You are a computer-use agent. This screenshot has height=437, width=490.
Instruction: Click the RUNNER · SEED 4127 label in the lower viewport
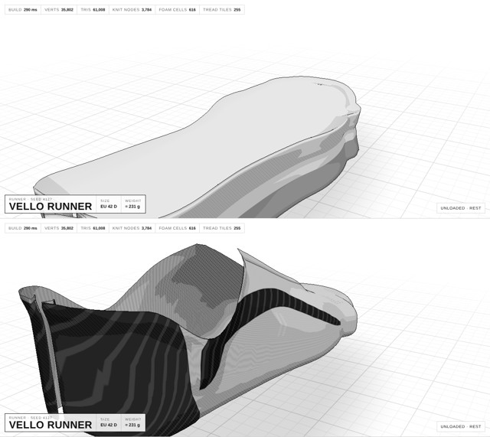pyautogui.click(x=31, y=418)
